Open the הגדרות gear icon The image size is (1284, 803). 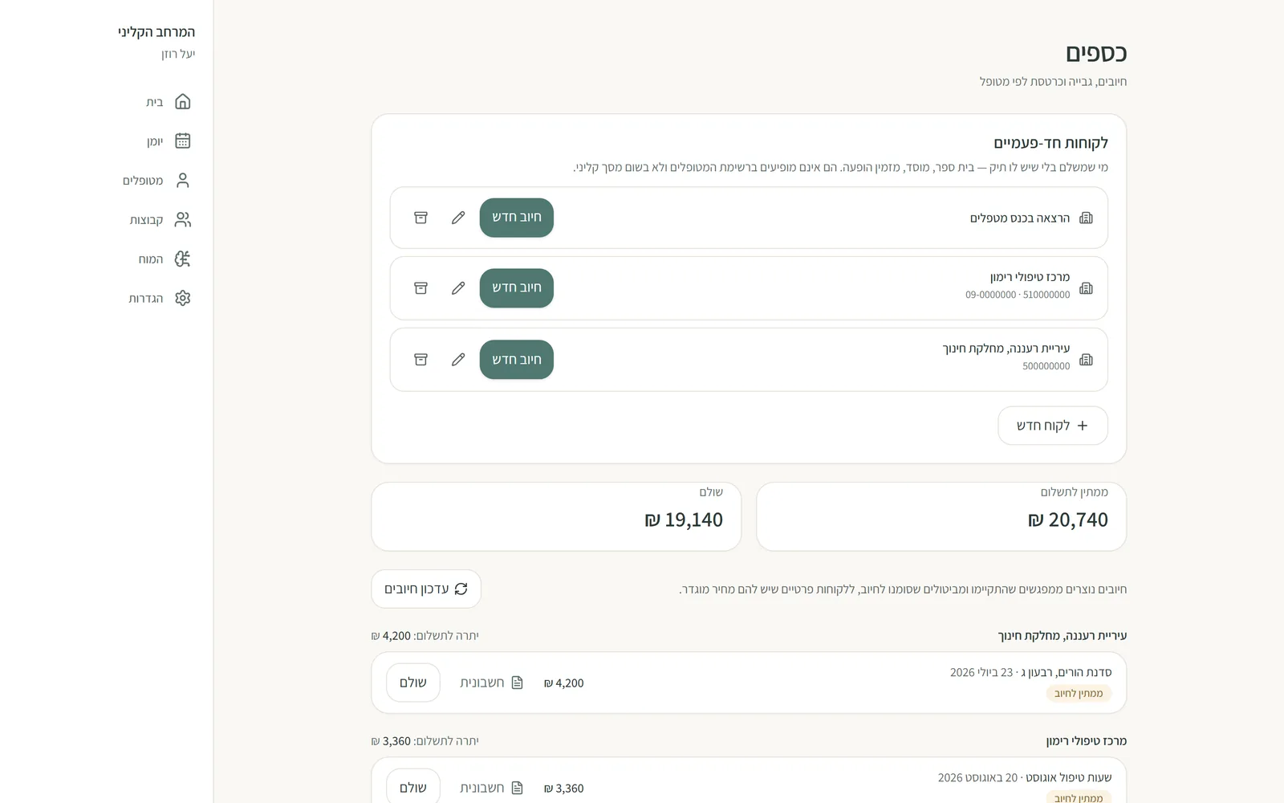point(183,299)
